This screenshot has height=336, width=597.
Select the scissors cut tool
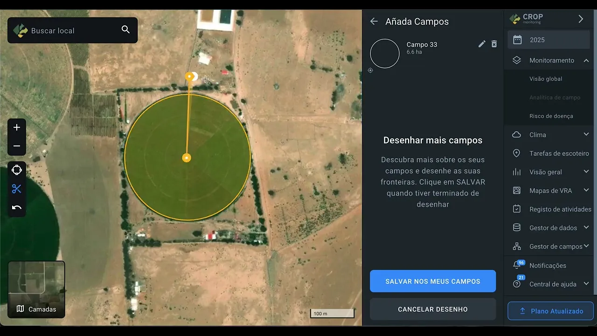coord(17,189)
